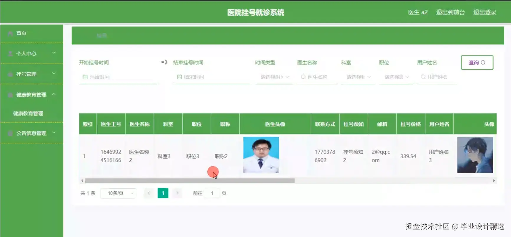Collapse the 健康教育管理 sidebar group
The width and height of the screenshot is (511, 237).
(32, 95)
